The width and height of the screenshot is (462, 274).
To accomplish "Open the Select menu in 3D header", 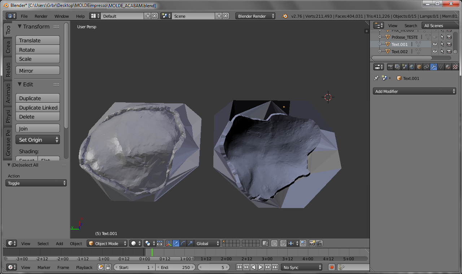I will coord(43,244).
